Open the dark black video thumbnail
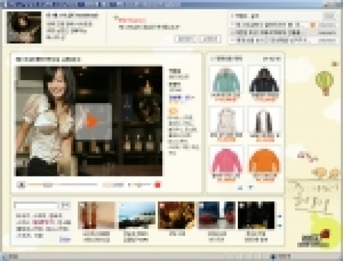 point(257,215)
